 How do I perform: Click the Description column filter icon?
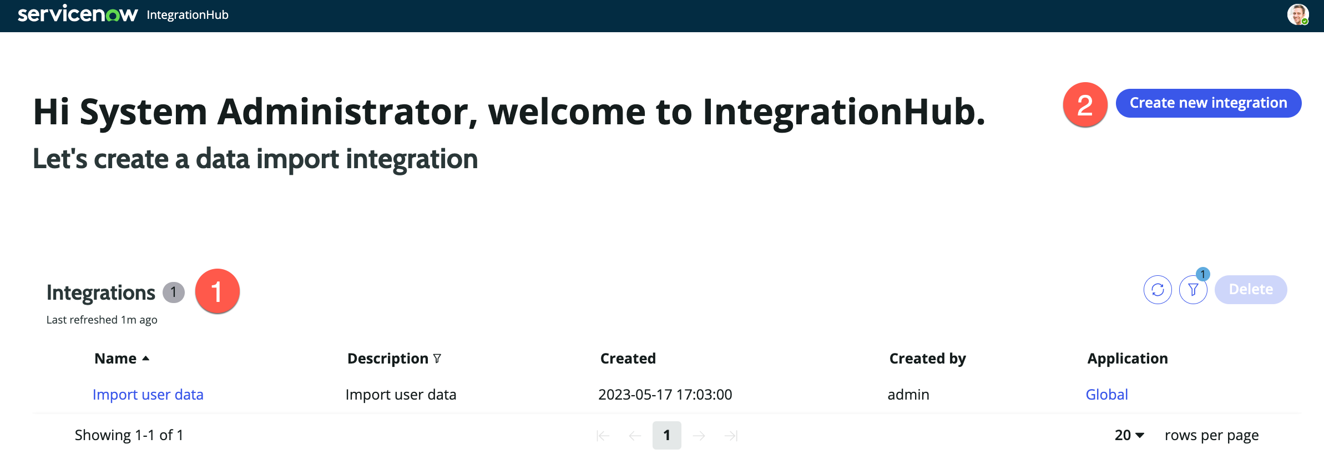437,359
